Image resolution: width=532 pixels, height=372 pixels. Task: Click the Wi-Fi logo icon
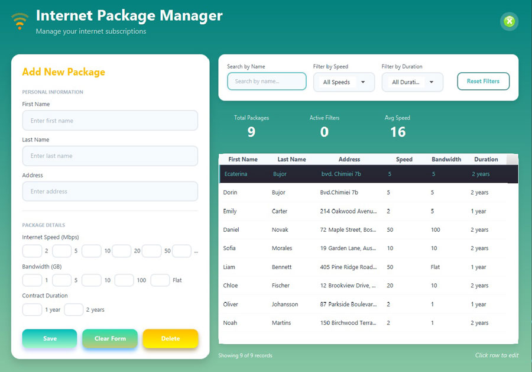pos(20,21)
